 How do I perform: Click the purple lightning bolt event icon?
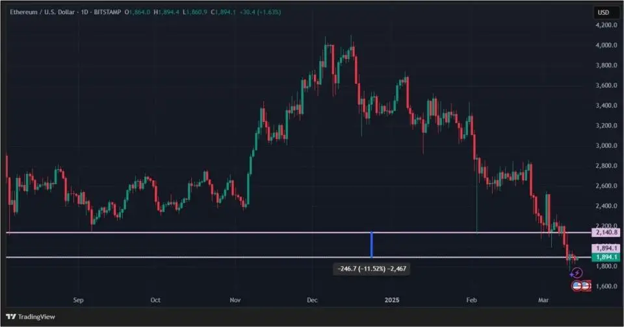click(577, 274)
